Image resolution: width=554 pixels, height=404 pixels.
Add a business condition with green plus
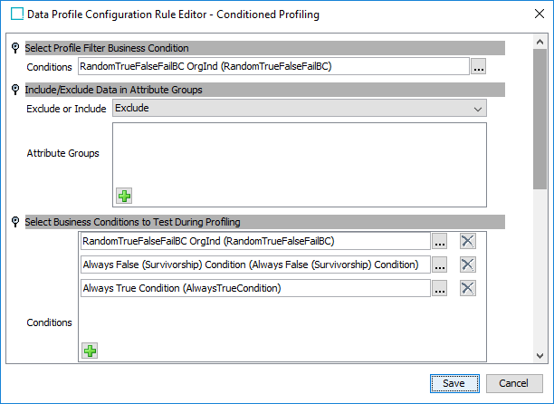point(90,351)
